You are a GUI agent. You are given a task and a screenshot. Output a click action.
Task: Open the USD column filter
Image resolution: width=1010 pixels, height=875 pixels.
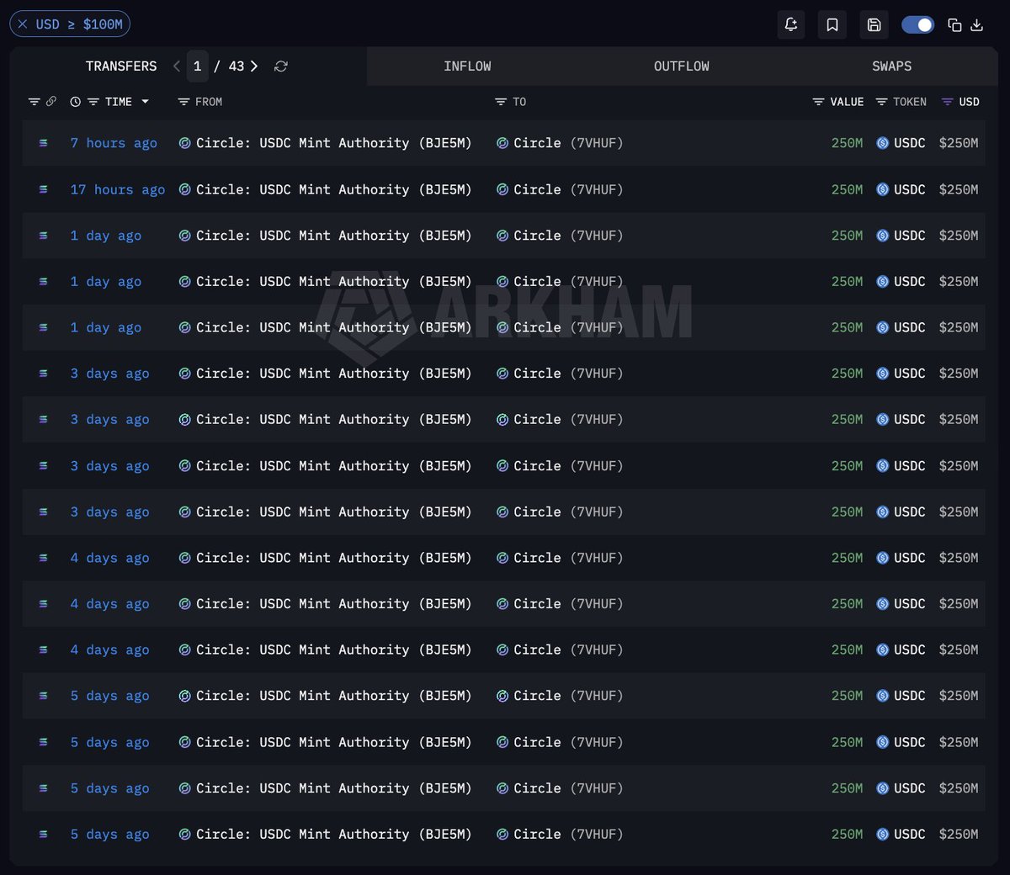click(x=947, y=102)
